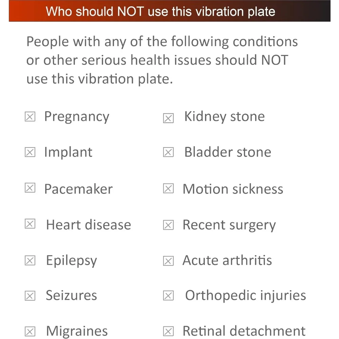Click the Bladder stone checkbox
This screenshot has height=339, width=339.
pos(168,152)
